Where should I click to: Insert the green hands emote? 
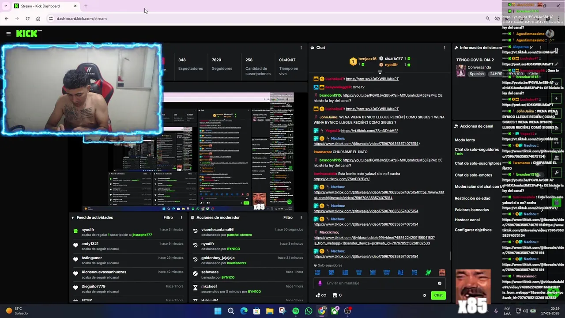pyautogui.click(x=428, y=273)
